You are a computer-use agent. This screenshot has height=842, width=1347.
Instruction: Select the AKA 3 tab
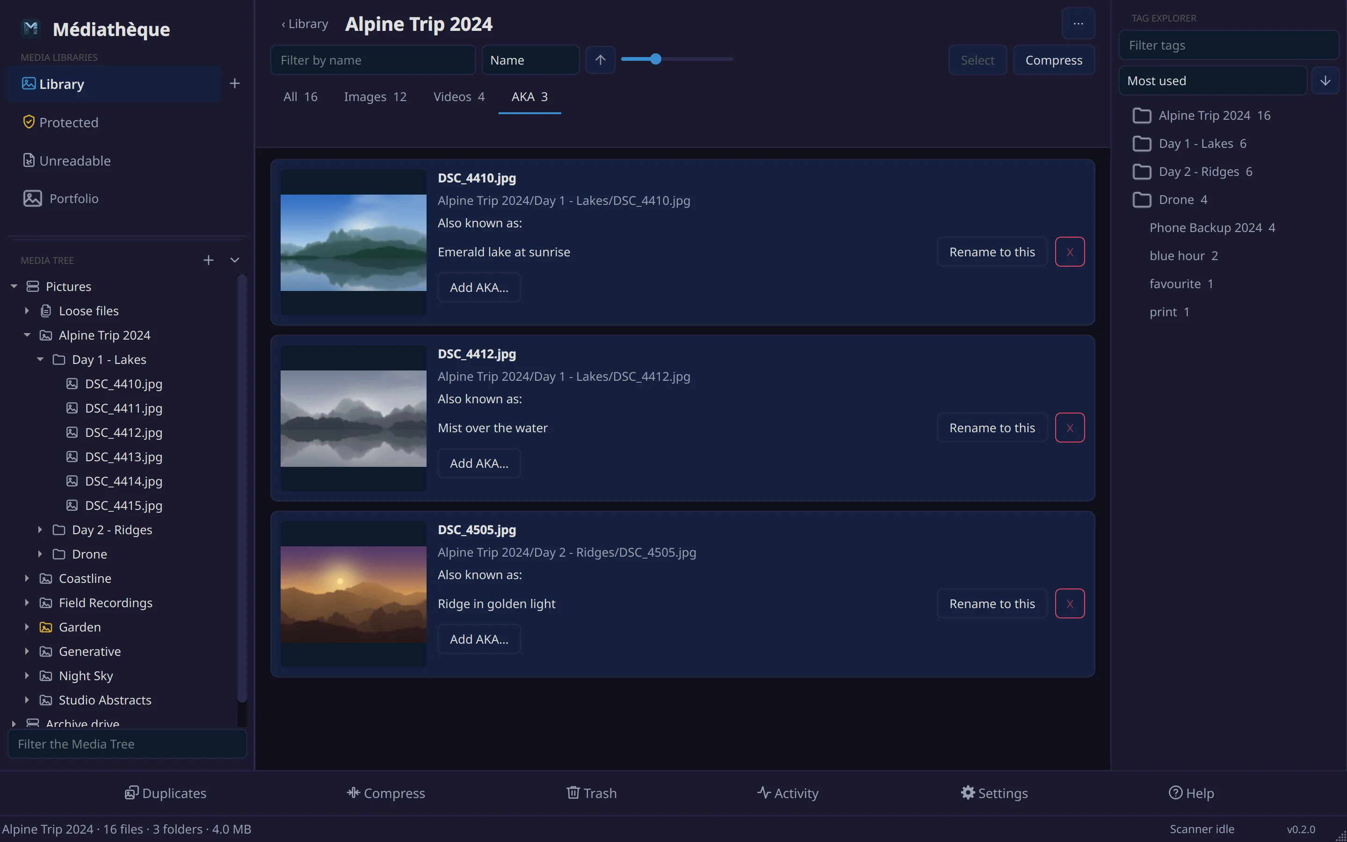(529, 97)
